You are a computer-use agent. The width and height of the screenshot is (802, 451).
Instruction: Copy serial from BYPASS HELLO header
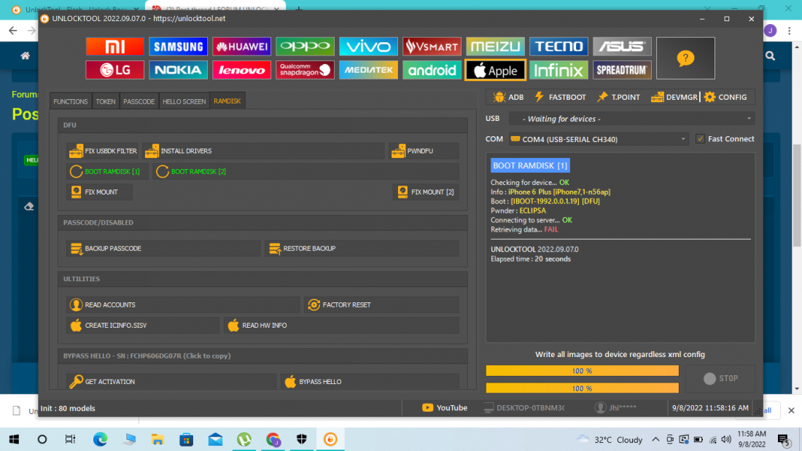coord(147,356)
